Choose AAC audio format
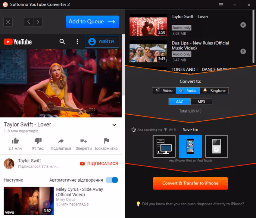 tap(180, 101)
